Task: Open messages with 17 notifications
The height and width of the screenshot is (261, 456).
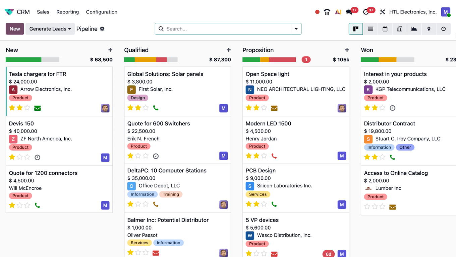Action: click(x=349, y=12)
